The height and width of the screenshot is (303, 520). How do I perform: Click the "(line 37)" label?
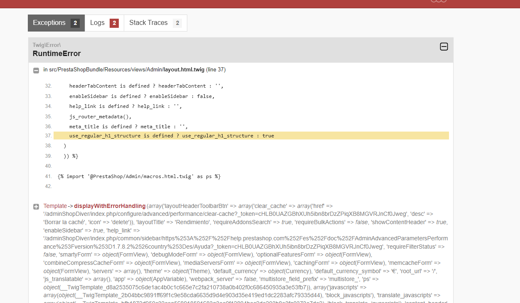(216, 70)
